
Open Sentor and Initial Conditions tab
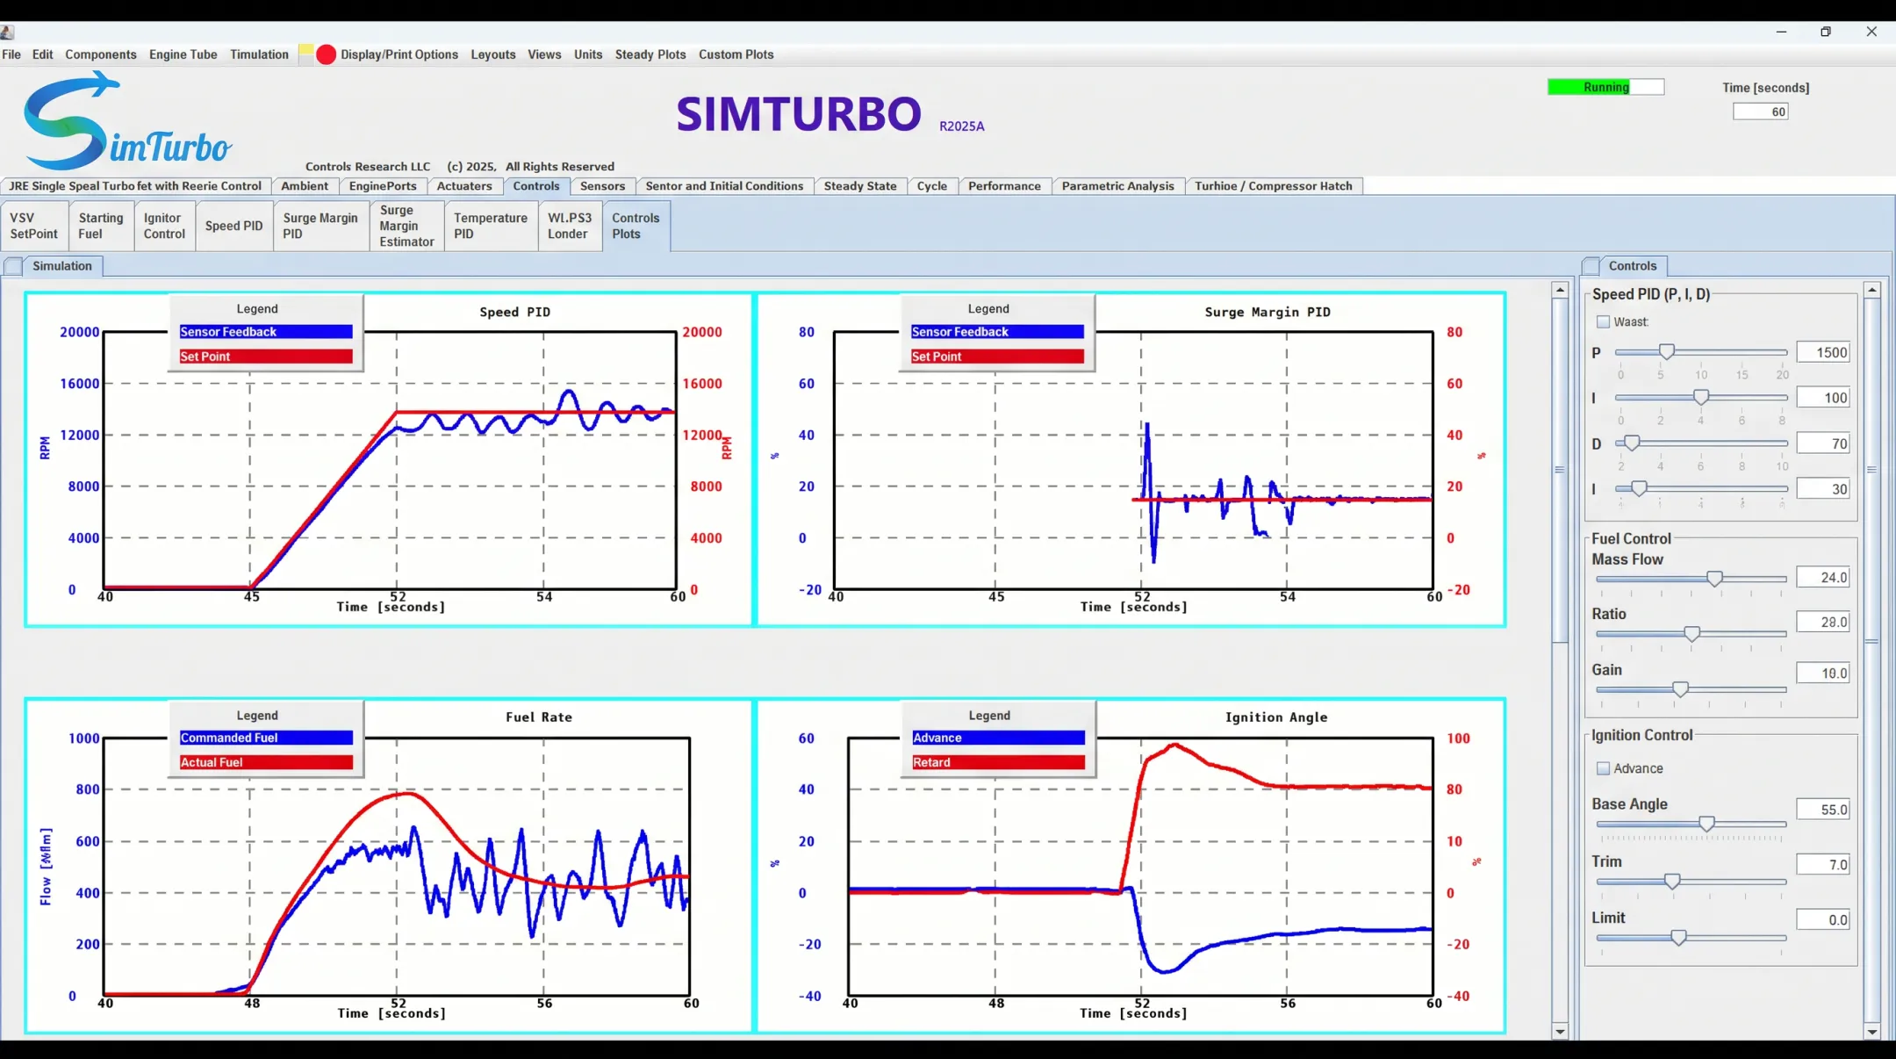click(724, 186)
